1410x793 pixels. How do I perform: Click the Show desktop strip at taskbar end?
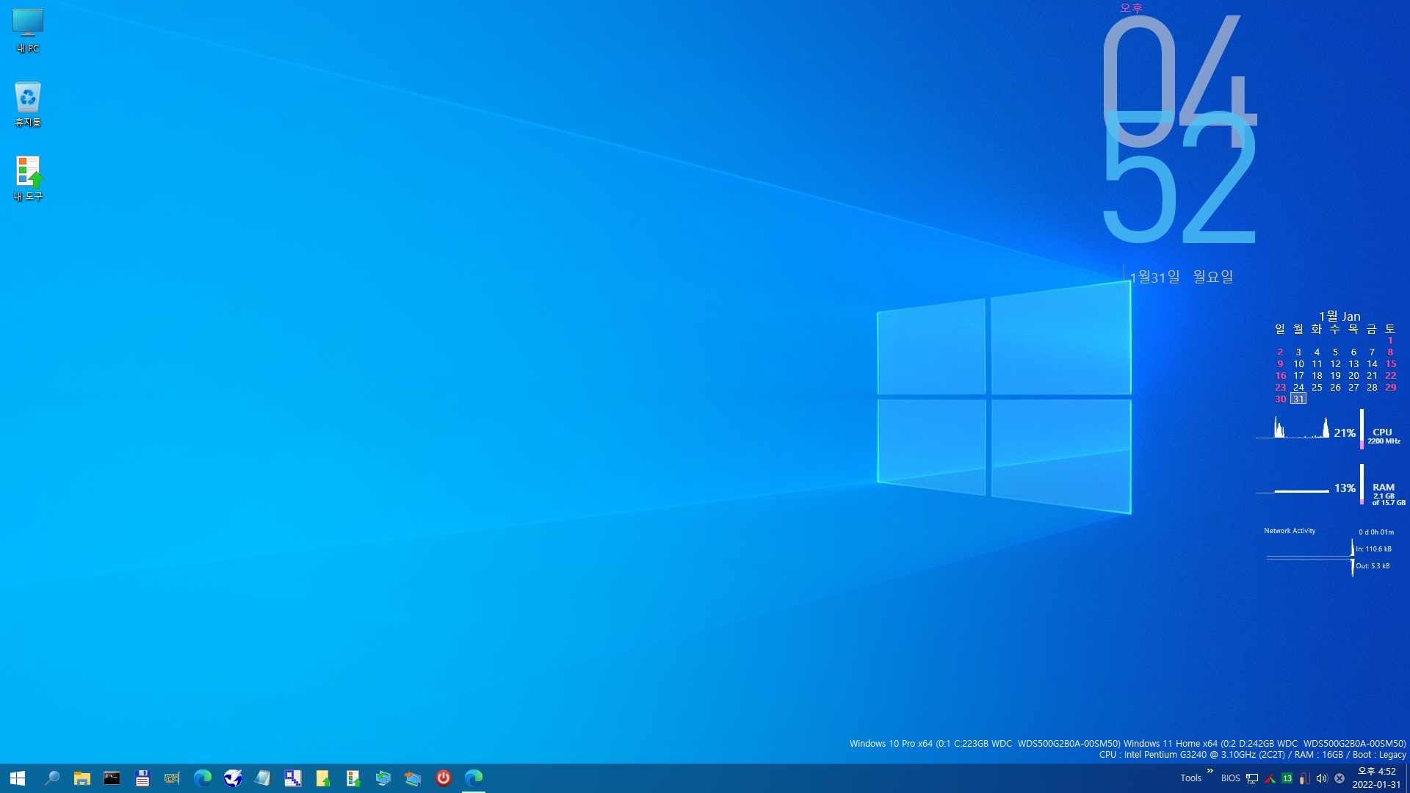(x=1407, y=778)
